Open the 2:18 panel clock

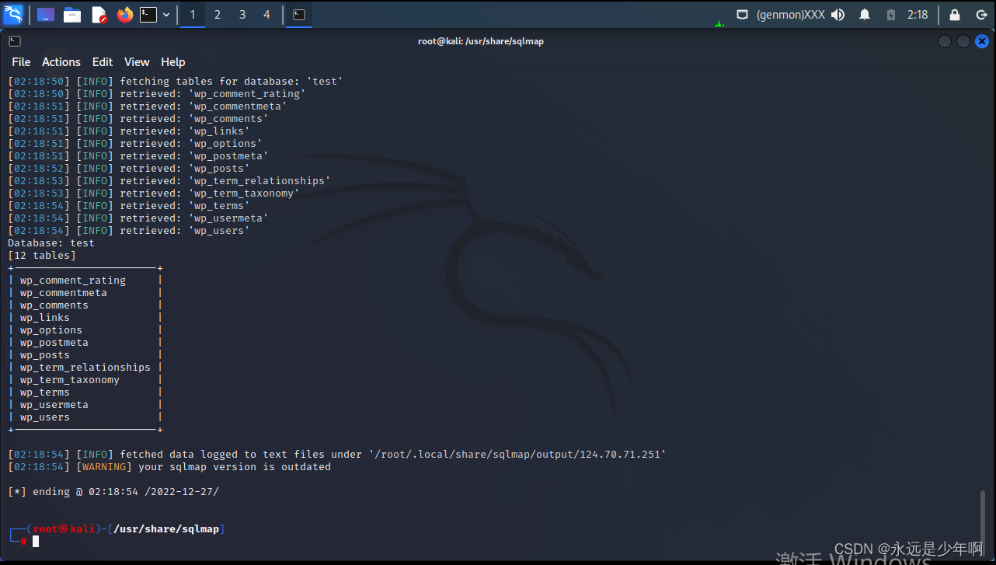[x=918, y=15]
